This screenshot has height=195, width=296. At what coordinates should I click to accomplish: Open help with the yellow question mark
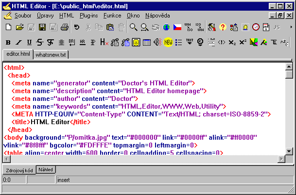point(223,27)
